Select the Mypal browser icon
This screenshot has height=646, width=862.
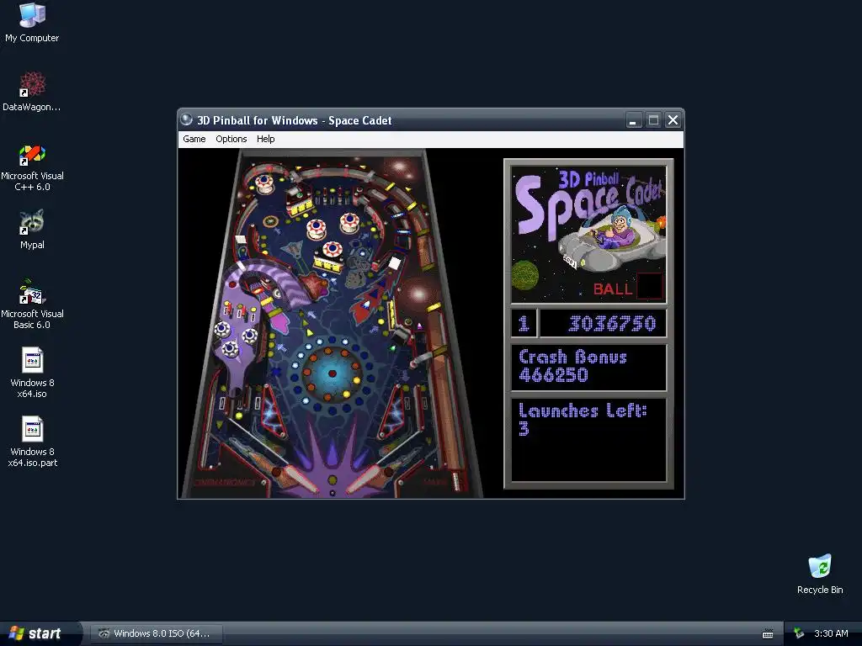coord(32,230)
